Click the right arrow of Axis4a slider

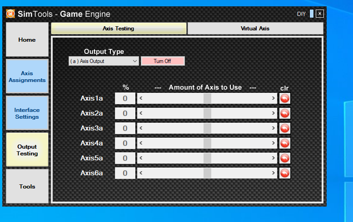pyautogui.click(x=273, y=143)
